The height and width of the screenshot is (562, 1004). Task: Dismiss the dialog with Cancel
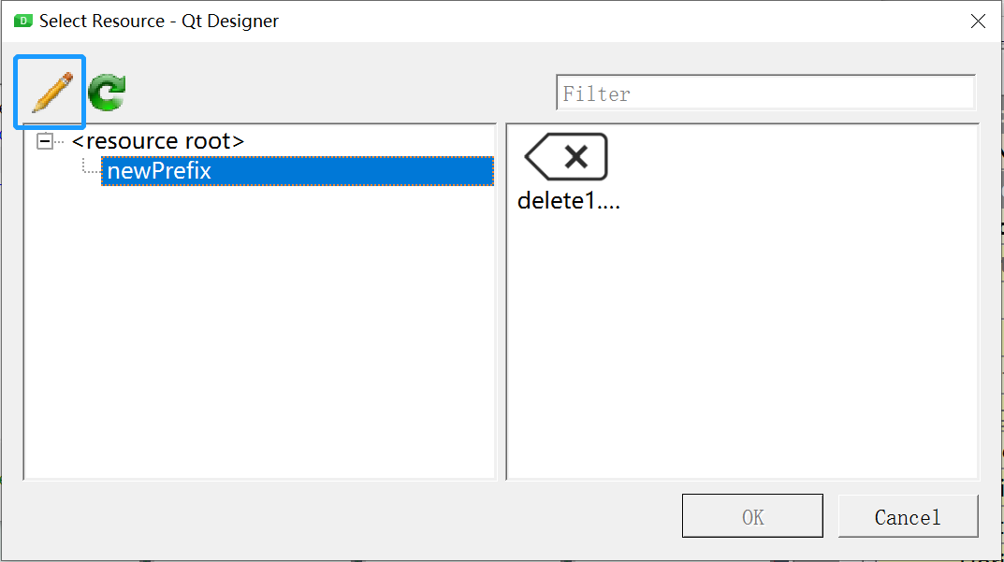pyautogui.click(x=908, y=516)
